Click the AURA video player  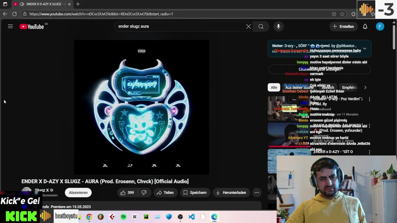pyautogui.click(x=141, y=107)
